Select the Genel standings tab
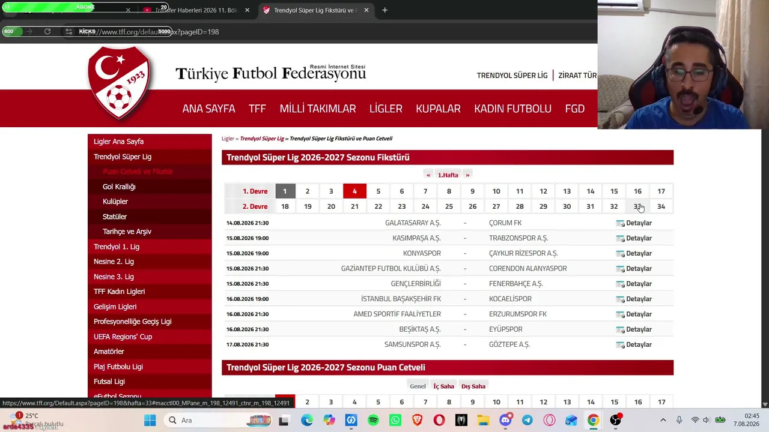769x432 pixels. point(418,386)
